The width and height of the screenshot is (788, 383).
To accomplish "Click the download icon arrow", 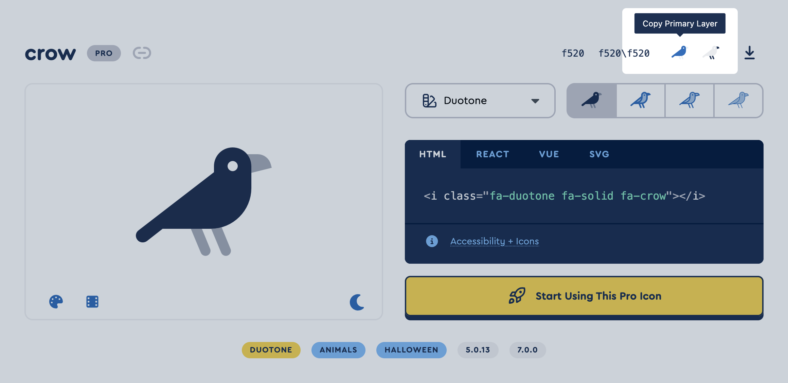I will tap(749, 53).
